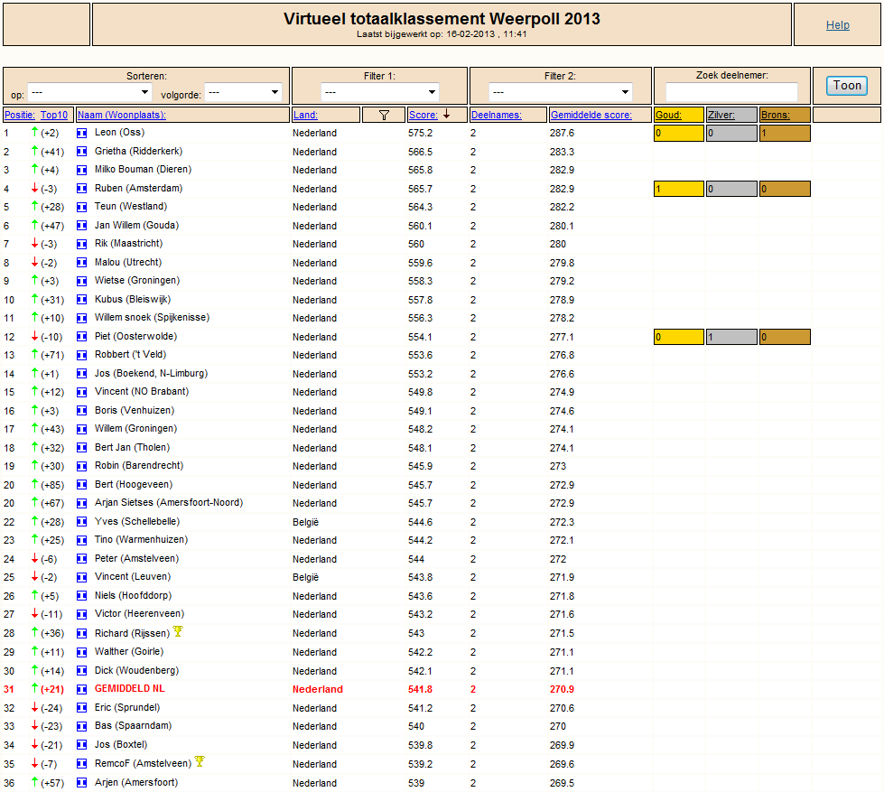Open the 'volgorde' sort order dropdown
Screen dimensions: 884x792
tap(243, 92)
